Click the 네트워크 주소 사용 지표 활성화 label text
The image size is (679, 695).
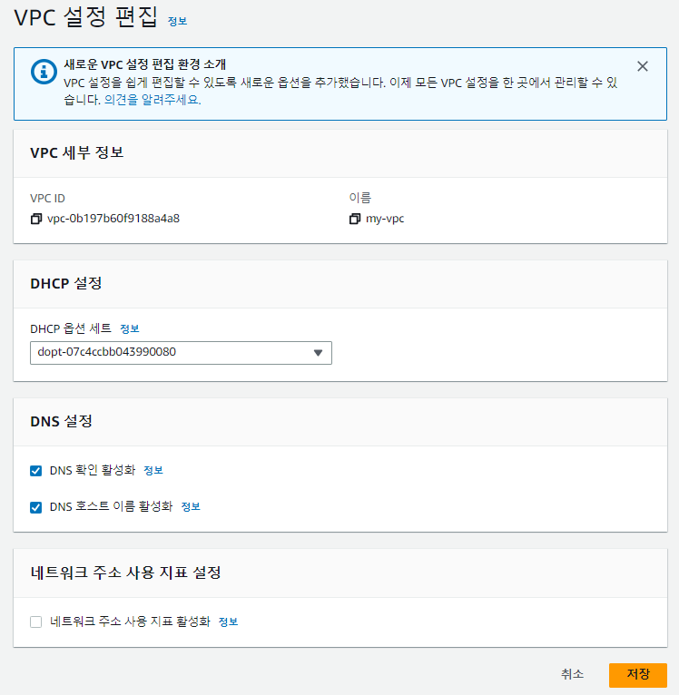tap(130, 622)
